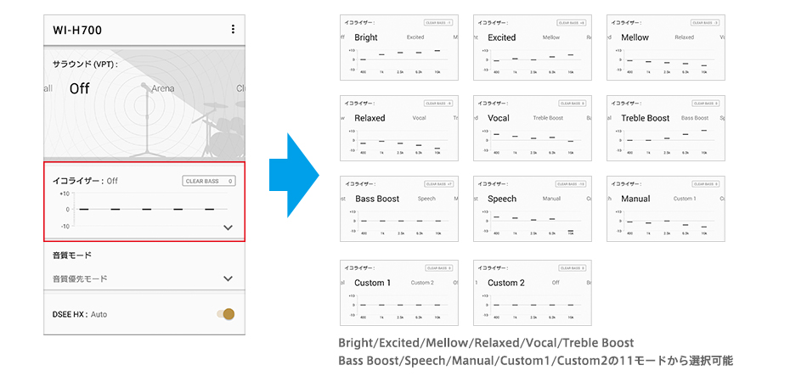Open the Manual equalizer preset thumbnail

coord(665,209)
